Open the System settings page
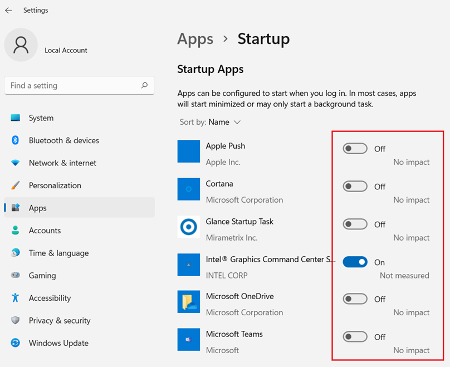 (x=41, y=118)
